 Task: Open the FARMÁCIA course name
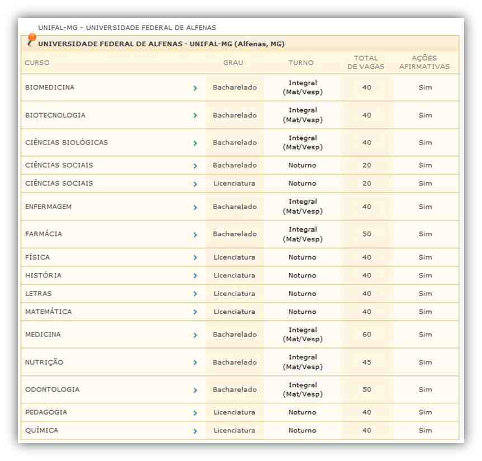44,234
